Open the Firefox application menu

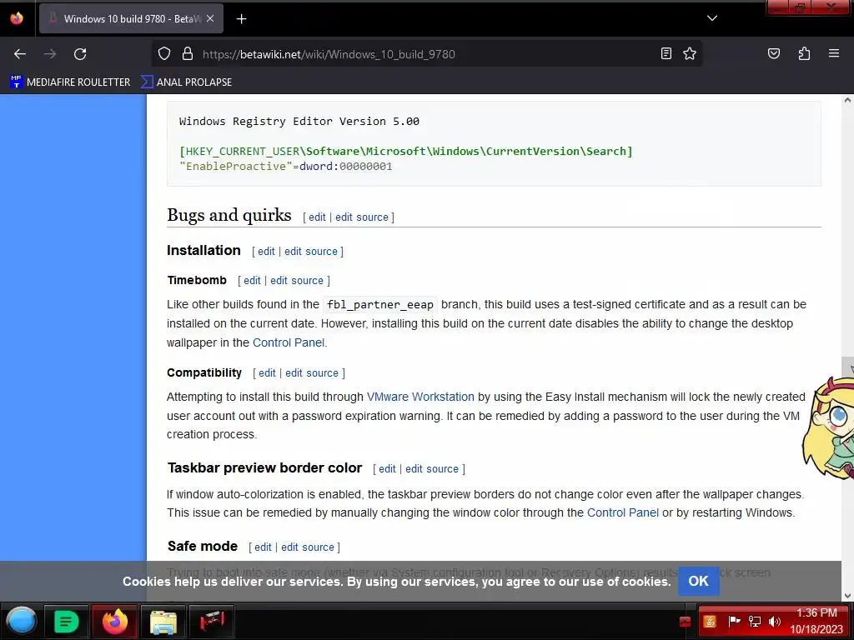(834, 53)
